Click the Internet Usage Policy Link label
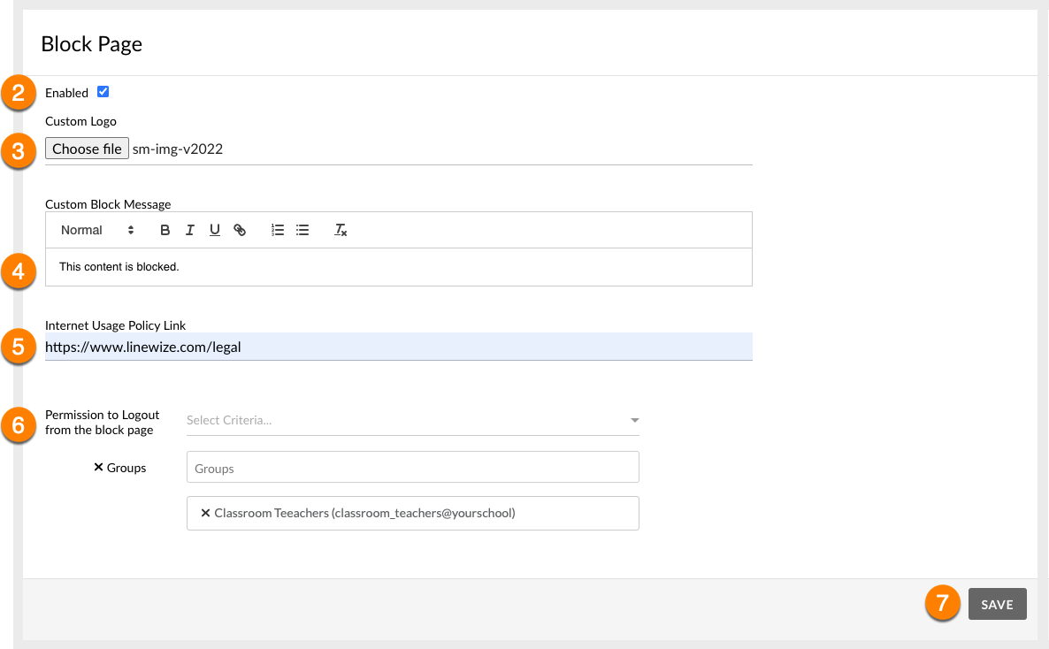The width and height of the screenshot is (1049, 649). point(116,325)
